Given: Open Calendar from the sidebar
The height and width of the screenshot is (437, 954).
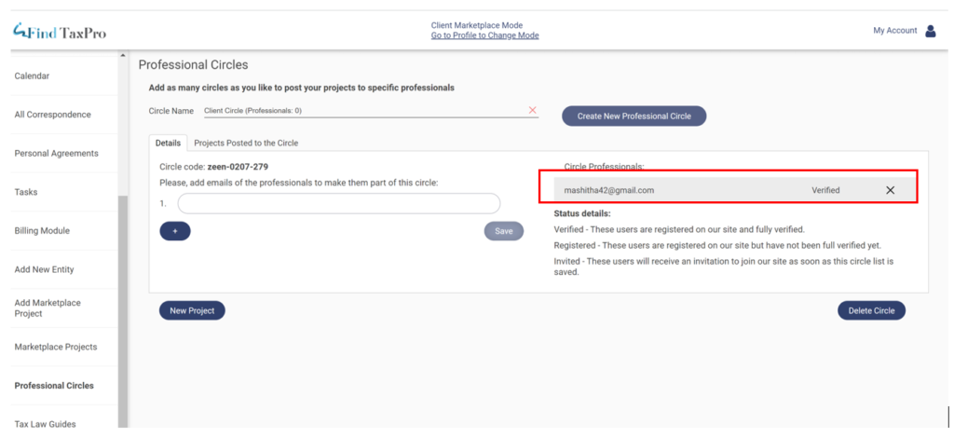Looking at the screenshot, I should pyautogui.click(x=33, y=75).
